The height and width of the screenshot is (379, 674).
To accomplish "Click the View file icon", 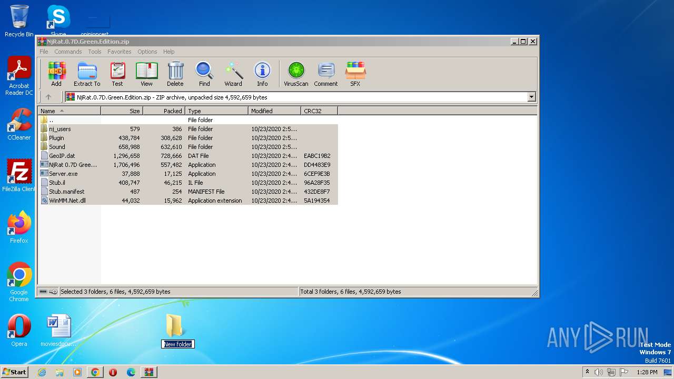I will click(x=146, y=74).
